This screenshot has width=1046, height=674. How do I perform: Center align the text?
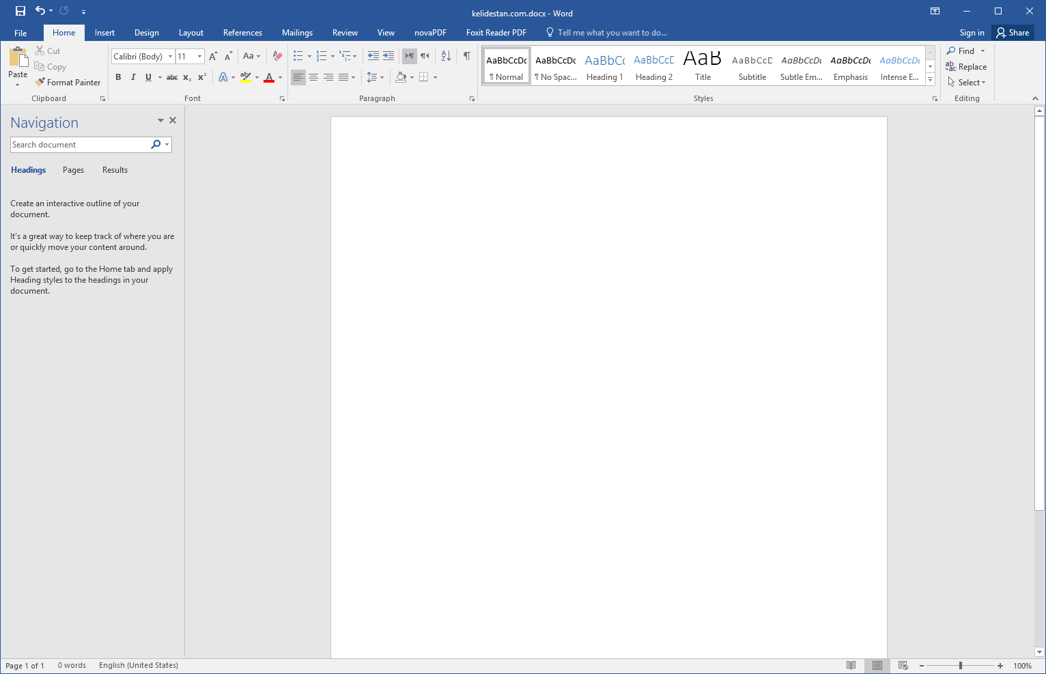313,77
